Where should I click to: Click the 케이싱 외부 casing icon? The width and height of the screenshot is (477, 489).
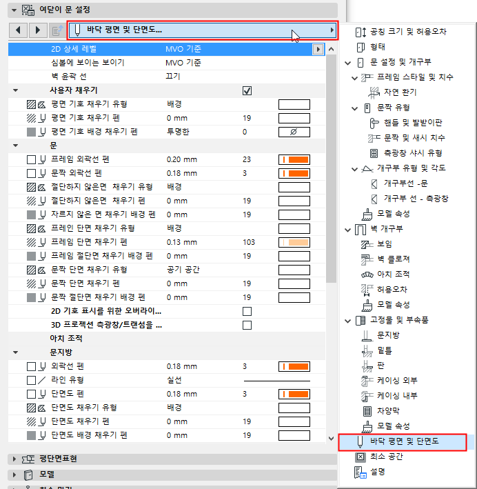367,381
